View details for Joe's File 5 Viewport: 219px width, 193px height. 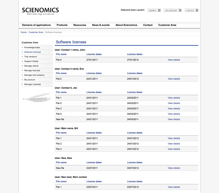tap(174, 114)
